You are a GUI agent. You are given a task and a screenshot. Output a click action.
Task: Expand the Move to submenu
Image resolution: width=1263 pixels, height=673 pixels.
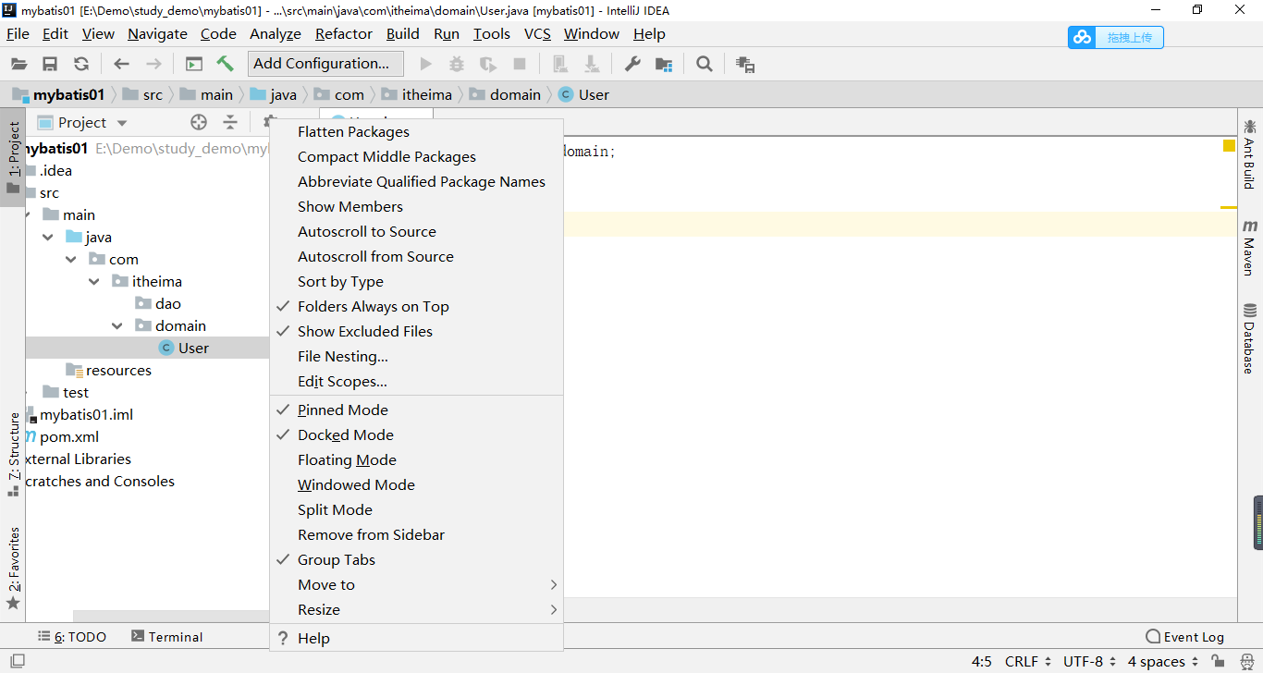pyautogui.click(x=416, y=584)
